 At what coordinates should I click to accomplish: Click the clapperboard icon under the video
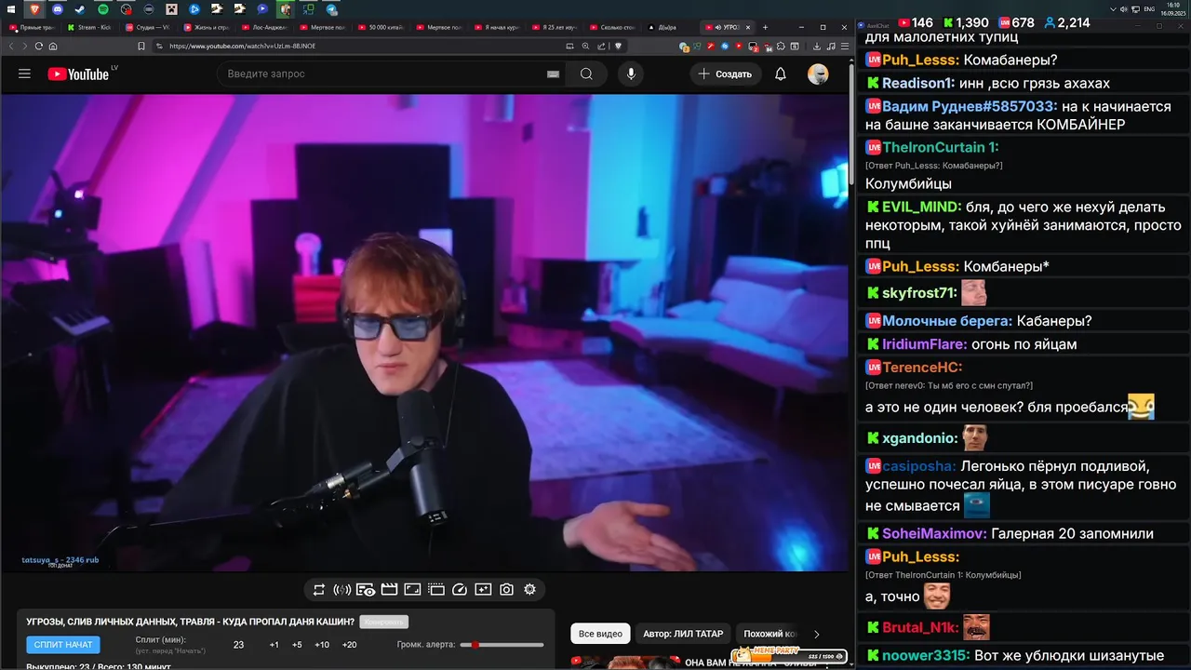390,589
